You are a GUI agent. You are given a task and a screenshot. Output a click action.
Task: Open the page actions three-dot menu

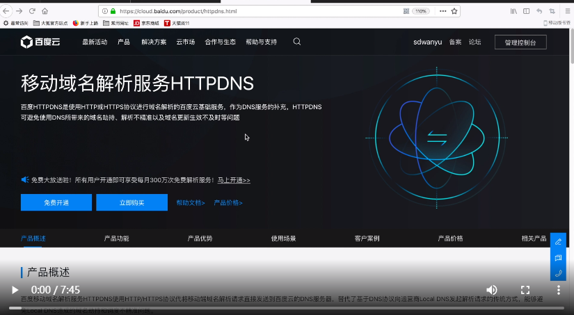click(x=443, y=11)
